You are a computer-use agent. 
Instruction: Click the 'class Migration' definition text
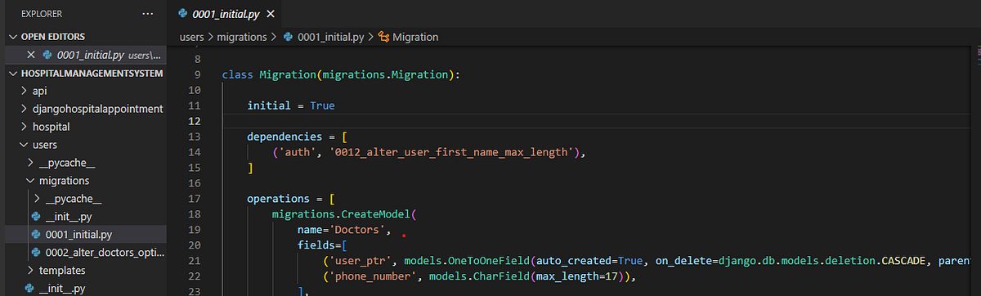pyautogui.click(x=342, y=75)
